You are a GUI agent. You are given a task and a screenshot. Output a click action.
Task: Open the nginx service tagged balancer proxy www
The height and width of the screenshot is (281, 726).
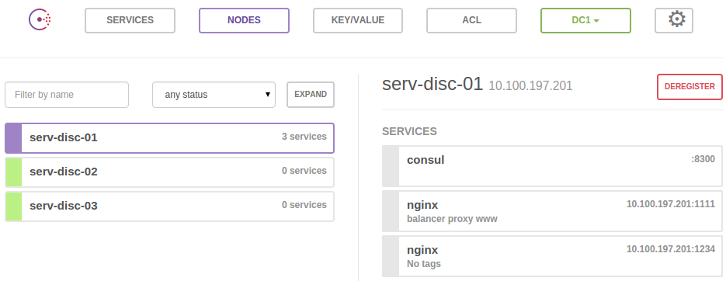[552, 211]
